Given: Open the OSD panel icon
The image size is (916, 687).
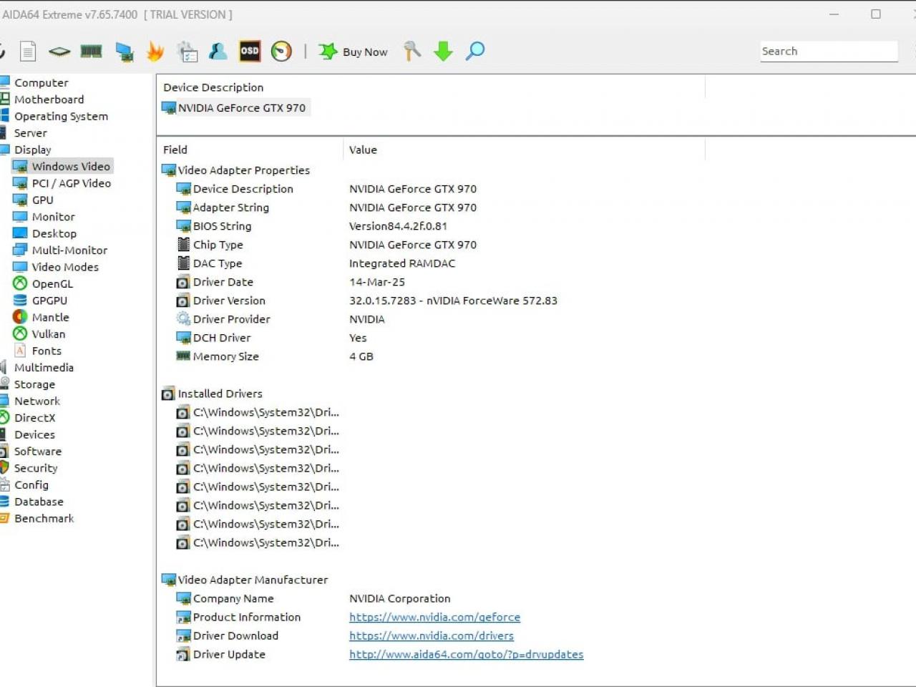Looking at the screenshot, I should point(250,51).
